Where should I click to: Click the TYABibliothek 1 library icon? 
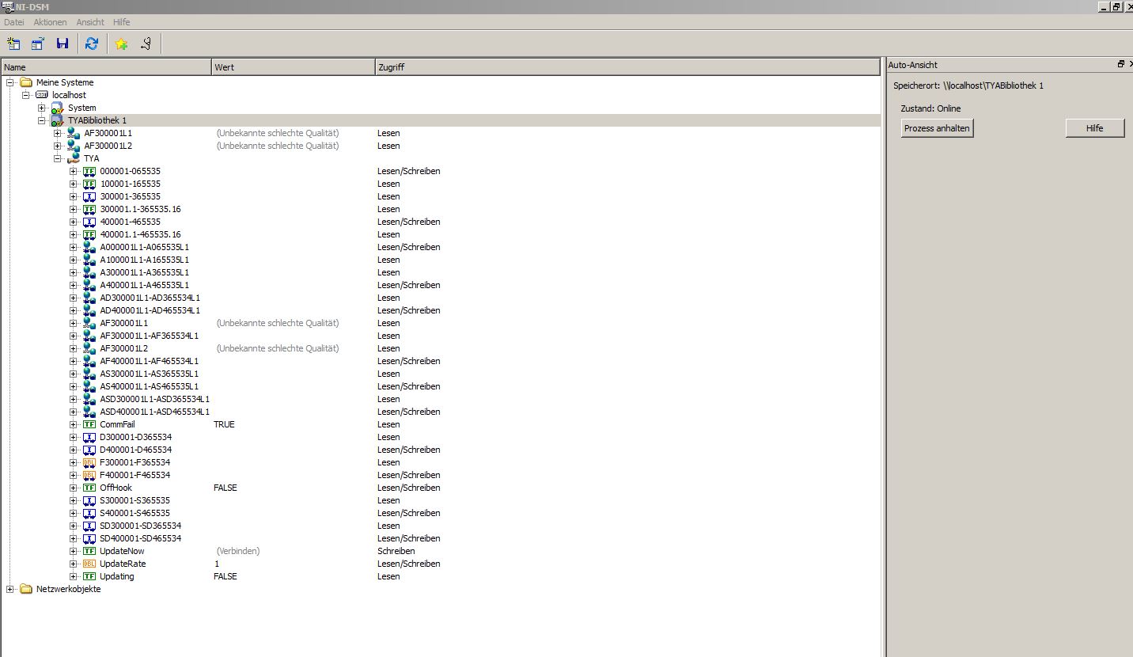click(x=57, y=120)
